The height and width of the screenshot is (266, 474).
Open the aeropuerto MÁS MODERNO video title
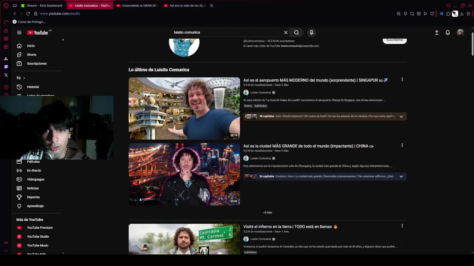tap(316, 80)
